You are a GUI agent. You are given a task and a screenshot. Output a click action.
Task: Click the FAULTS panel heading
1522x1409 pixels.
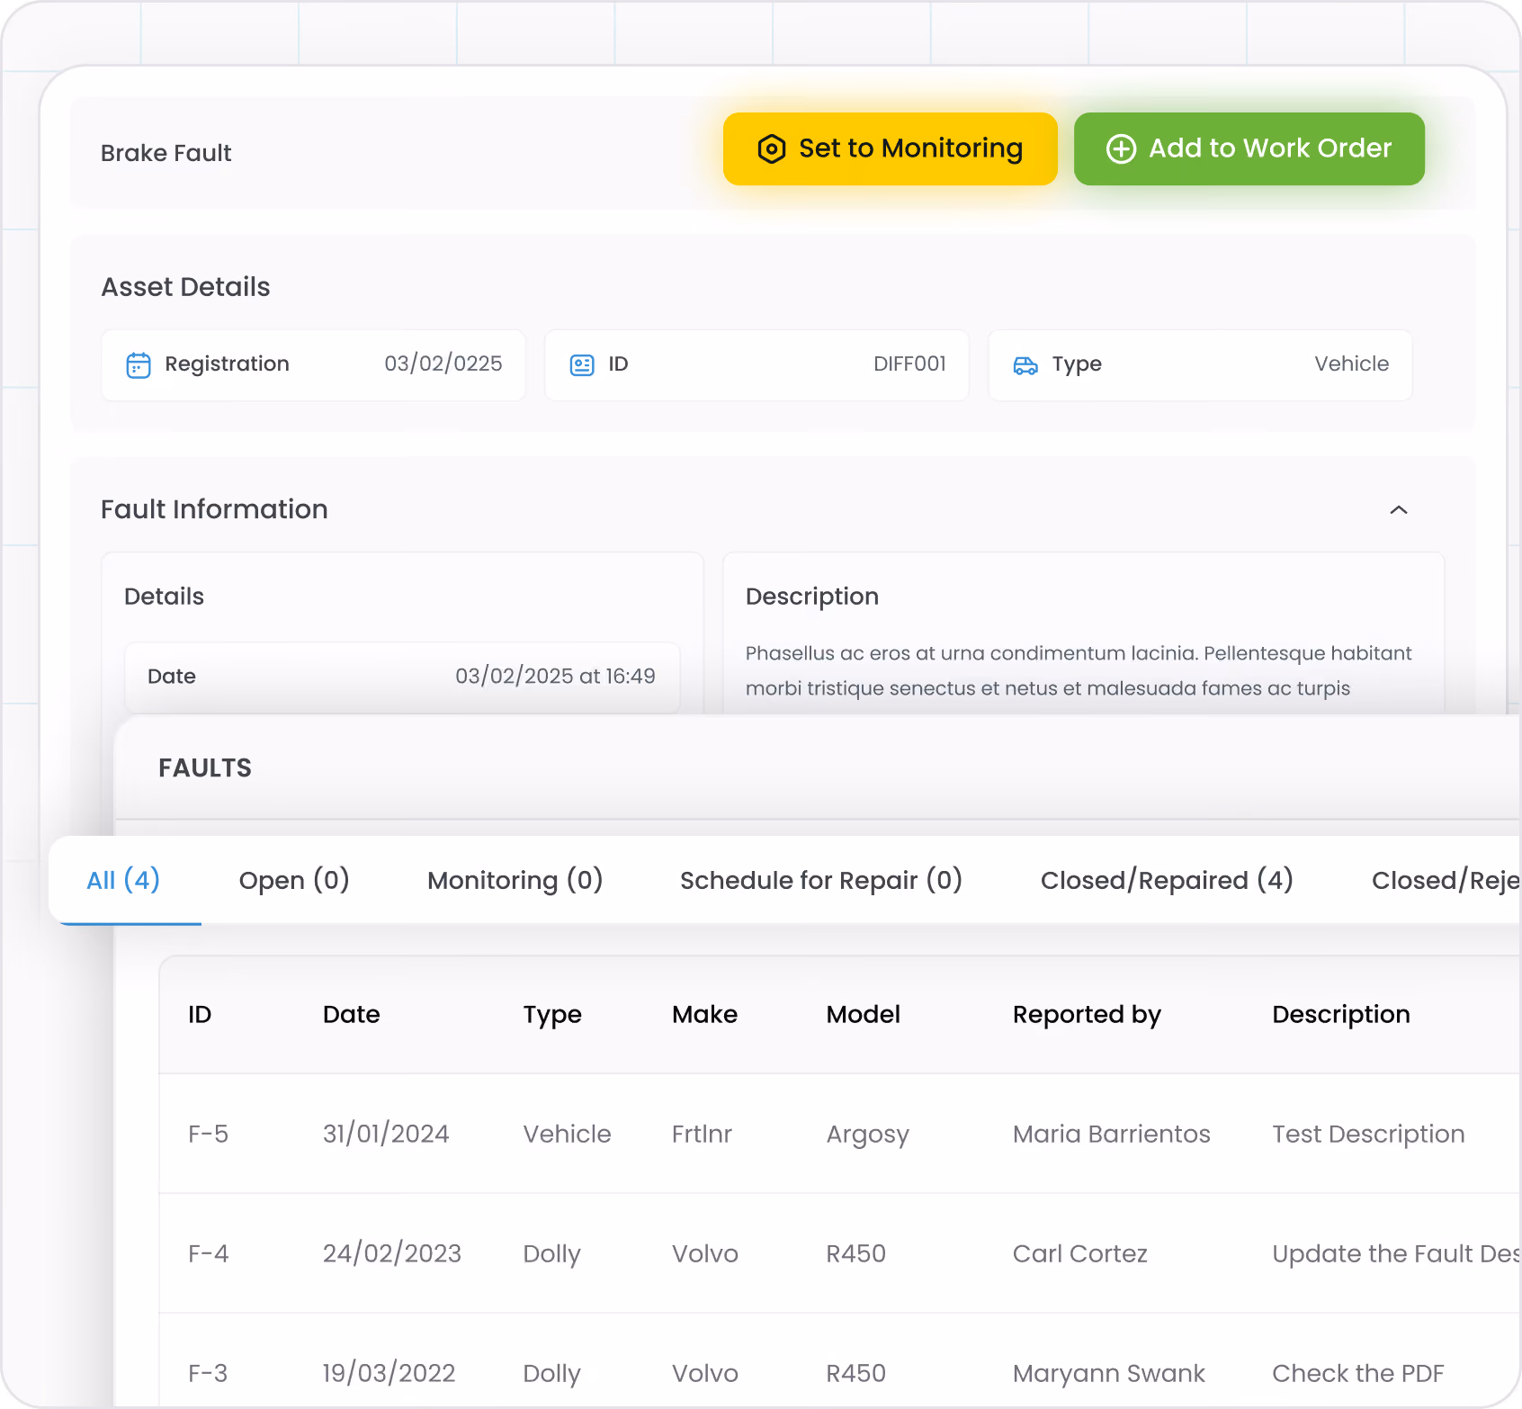click(205, 767)
